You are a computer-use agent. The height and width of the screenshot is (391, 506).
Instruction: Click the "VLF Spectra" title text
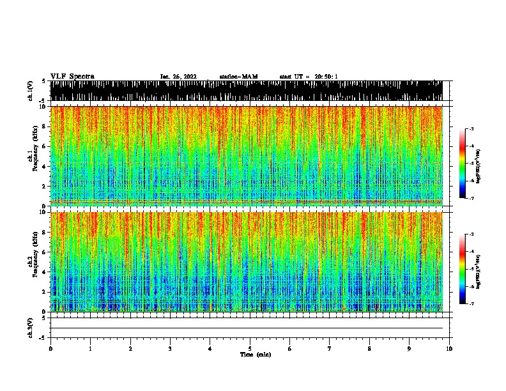pyautogui.click(x=72, y=77)
